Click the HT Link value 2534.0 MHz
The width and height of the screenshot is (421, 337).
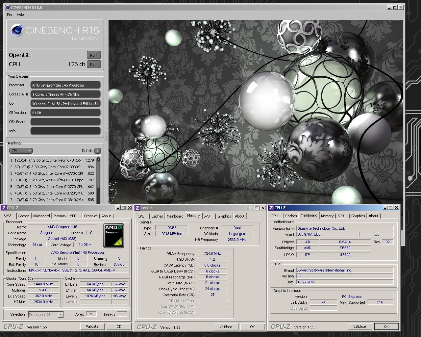pos(43,302)
